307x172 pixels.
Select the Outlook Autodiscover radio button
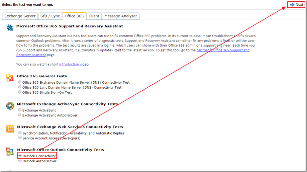pyautogui.click(x=20, y=161)
